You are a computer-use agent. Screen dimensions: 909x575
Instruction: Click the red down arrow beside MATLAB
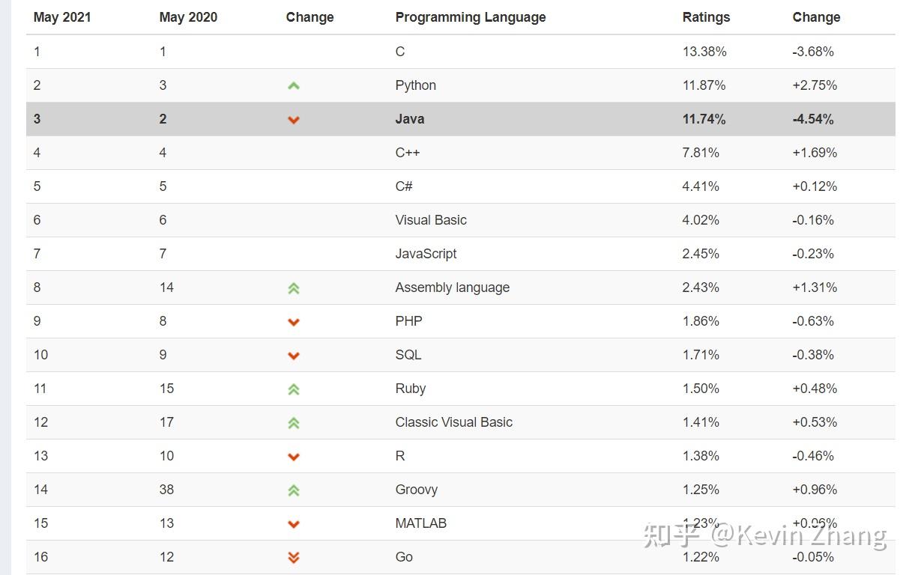coord(294,524)
